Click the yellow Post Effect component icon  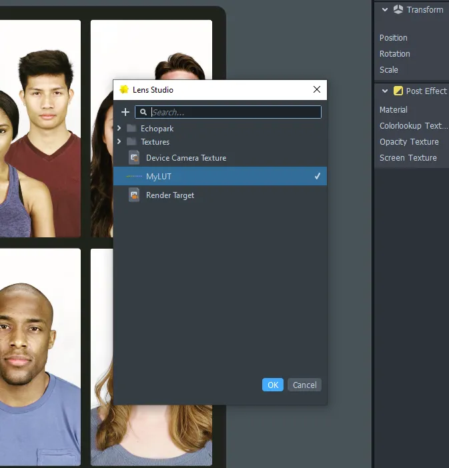(398, 91)
